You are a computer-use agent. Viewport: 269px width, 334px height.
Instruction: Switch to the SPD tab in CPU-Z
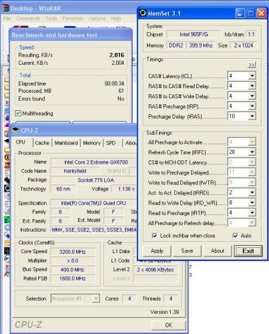click(x=111, y=143)
